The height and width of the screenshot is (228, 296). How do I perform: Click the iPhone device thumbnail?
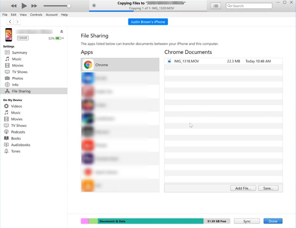click(9, 35)
